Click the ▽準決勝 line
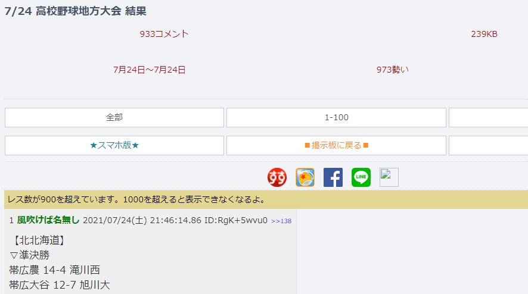The height and width of the screenshot is (294, 528). (x=30, y=255)
